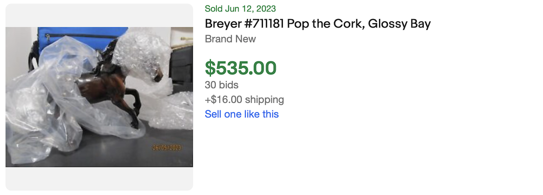Click the +$16.00 shipping text
Image resolution: width=543 pixels, height=195 pixels.
pos(244,99)
